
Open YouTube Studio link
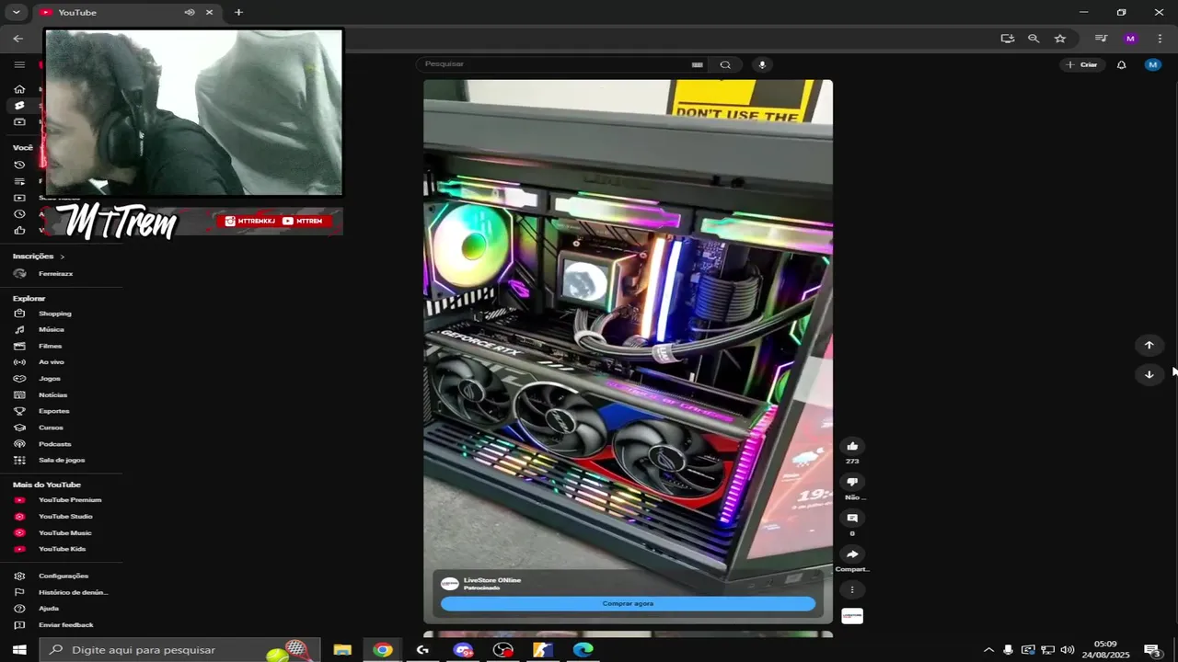pos(64,517)
